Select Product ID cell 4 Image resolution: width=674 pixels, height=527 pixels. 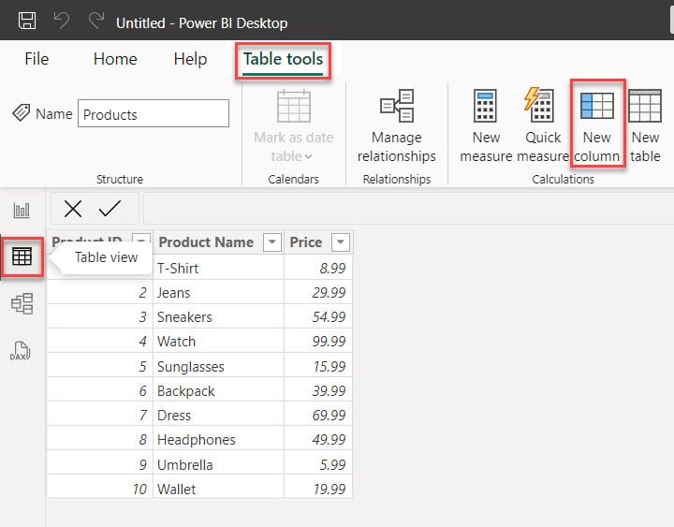tap(100, 342)
